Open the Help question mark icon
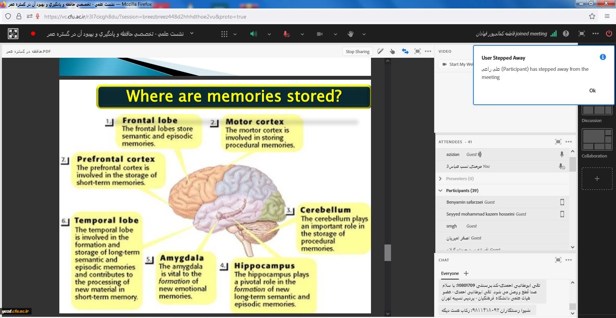616x318 pixels. 566,33
